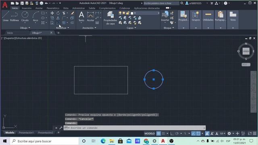Activate the Trim (Recortar) tool
Screen dimensions: 258x145
pos(64,13)
